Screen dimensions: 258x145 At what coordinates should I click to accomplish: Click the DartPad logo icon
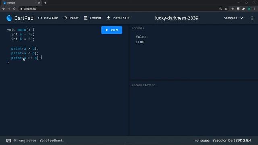tap(9, 18)
